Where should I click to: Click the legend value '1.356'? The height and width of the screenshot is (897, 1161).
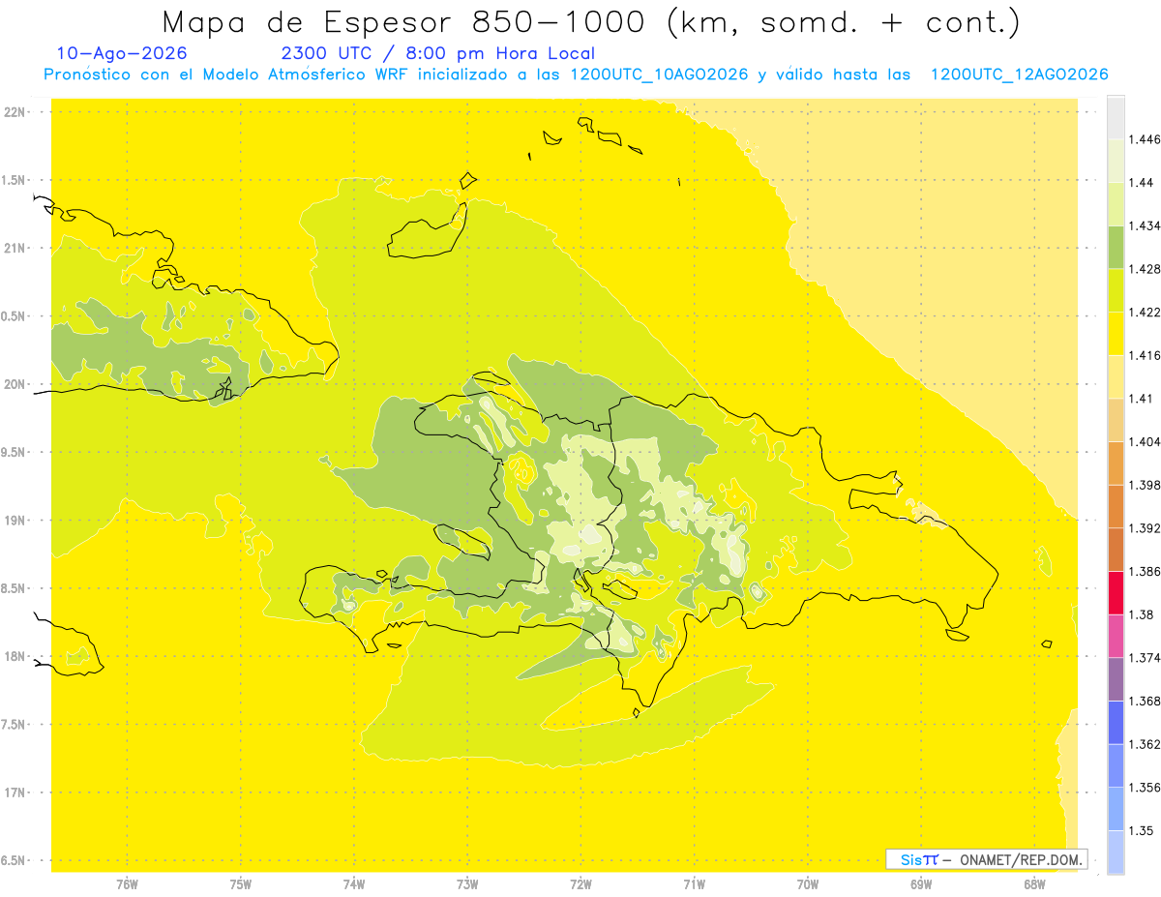coord(1145,787)
